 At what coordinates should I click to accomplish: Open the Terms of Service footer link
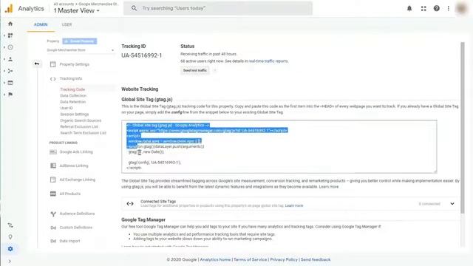251,259
